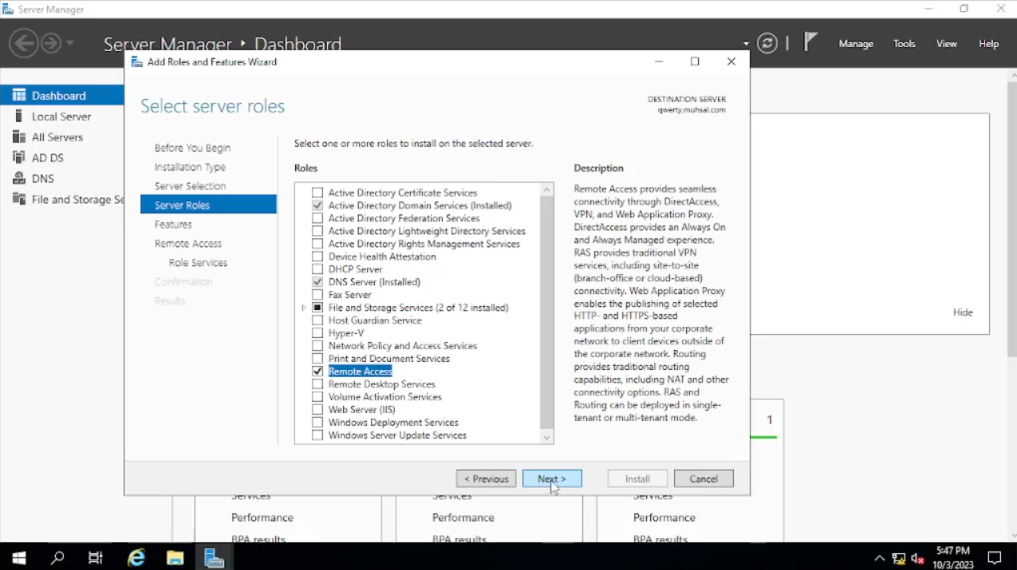
Task: Open the navigation history dropdown arrow
Action: (71, 43)
